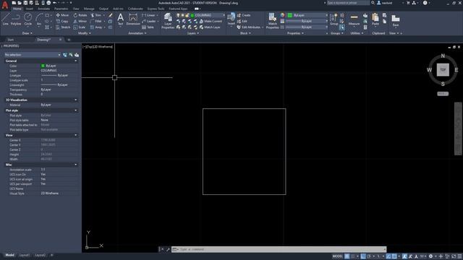Select the Trim tool
The height and width of the screenshot is (260, 463).
pos(96,15)
